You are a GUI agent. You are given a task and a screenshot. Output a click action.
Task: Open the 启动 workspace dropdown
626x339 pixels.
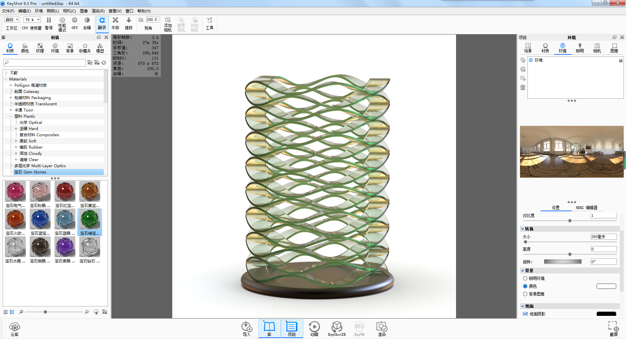point(12,20)
